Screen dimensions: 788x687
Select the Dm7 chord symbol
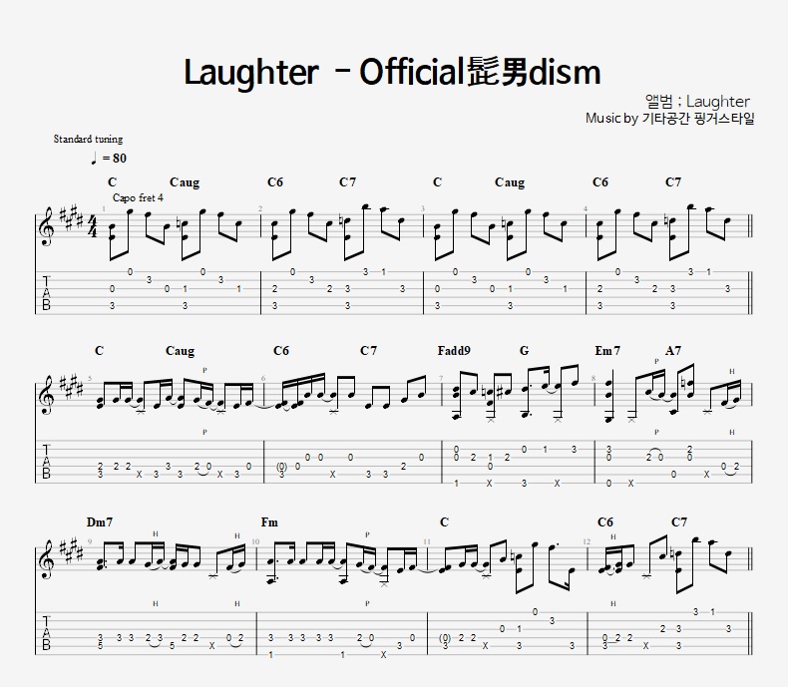(100, 522)
